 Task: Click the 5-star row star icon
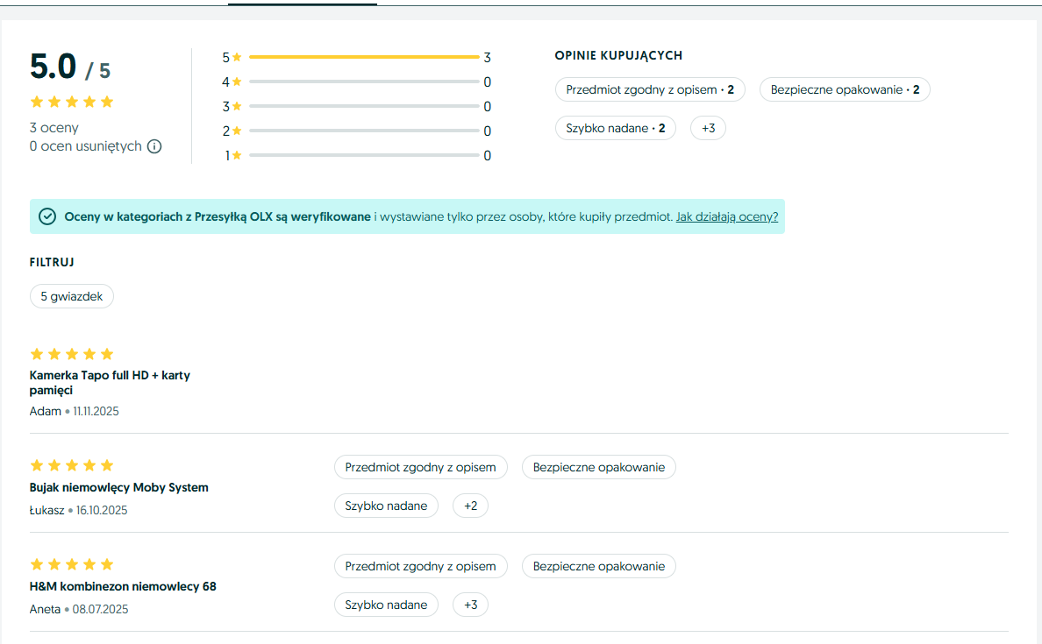(237, 58)
